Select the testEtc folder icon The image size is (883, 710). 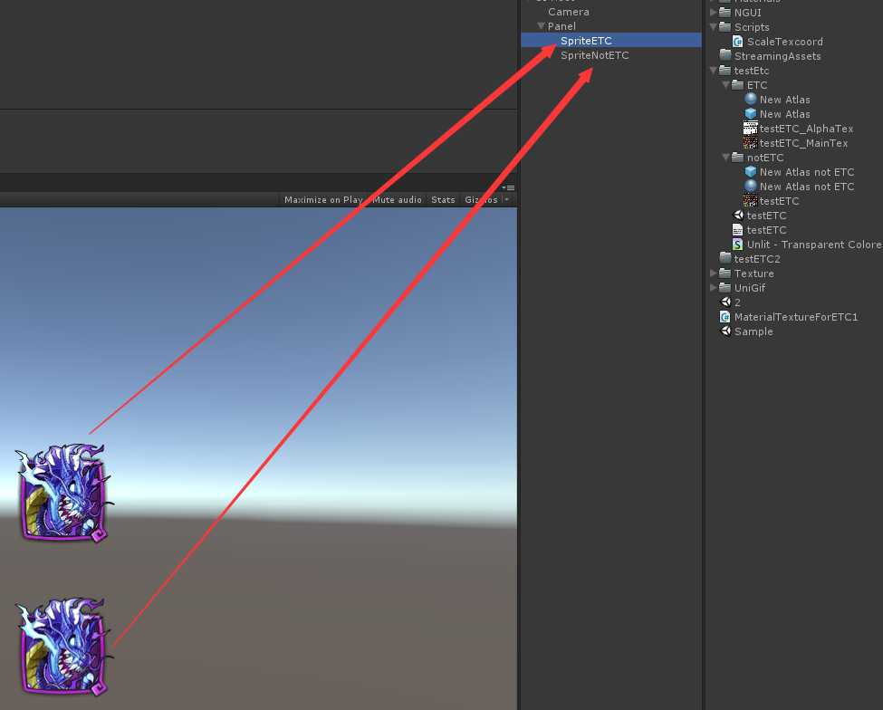point(725,70)
